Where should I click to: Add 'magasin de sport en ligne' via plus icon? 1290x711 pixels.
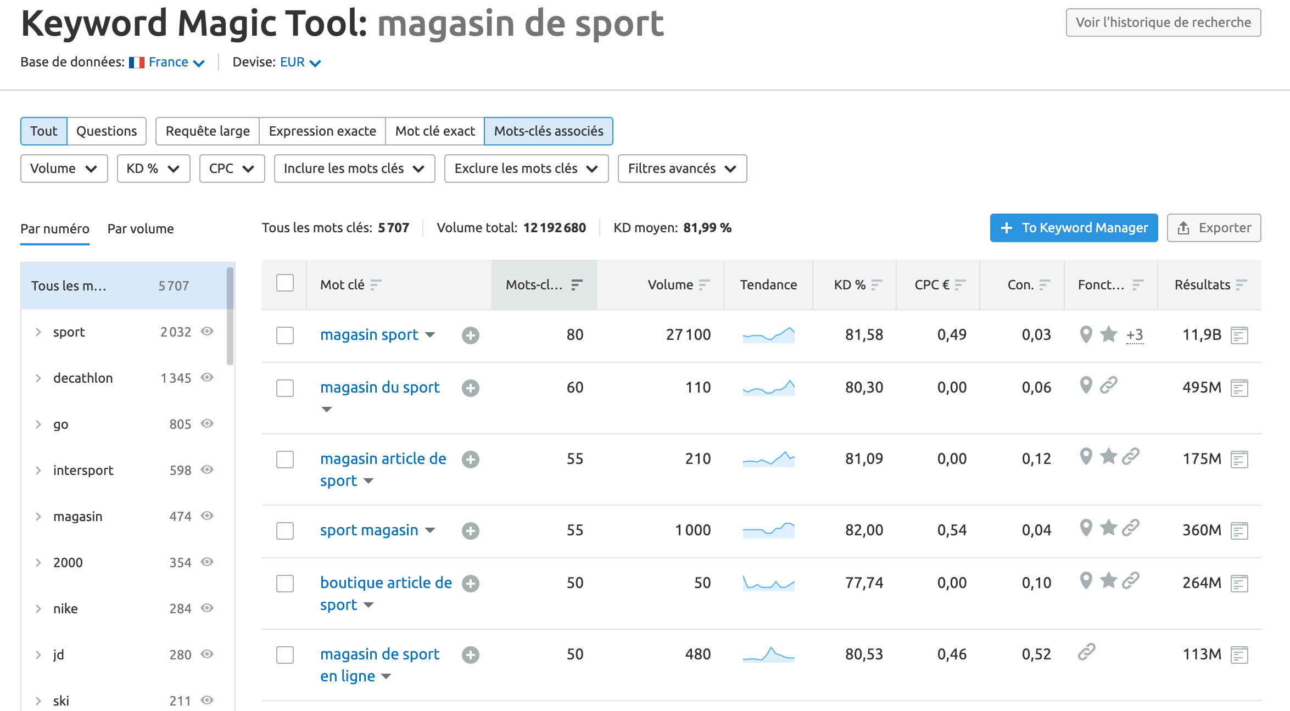click(x=470, y=655)
